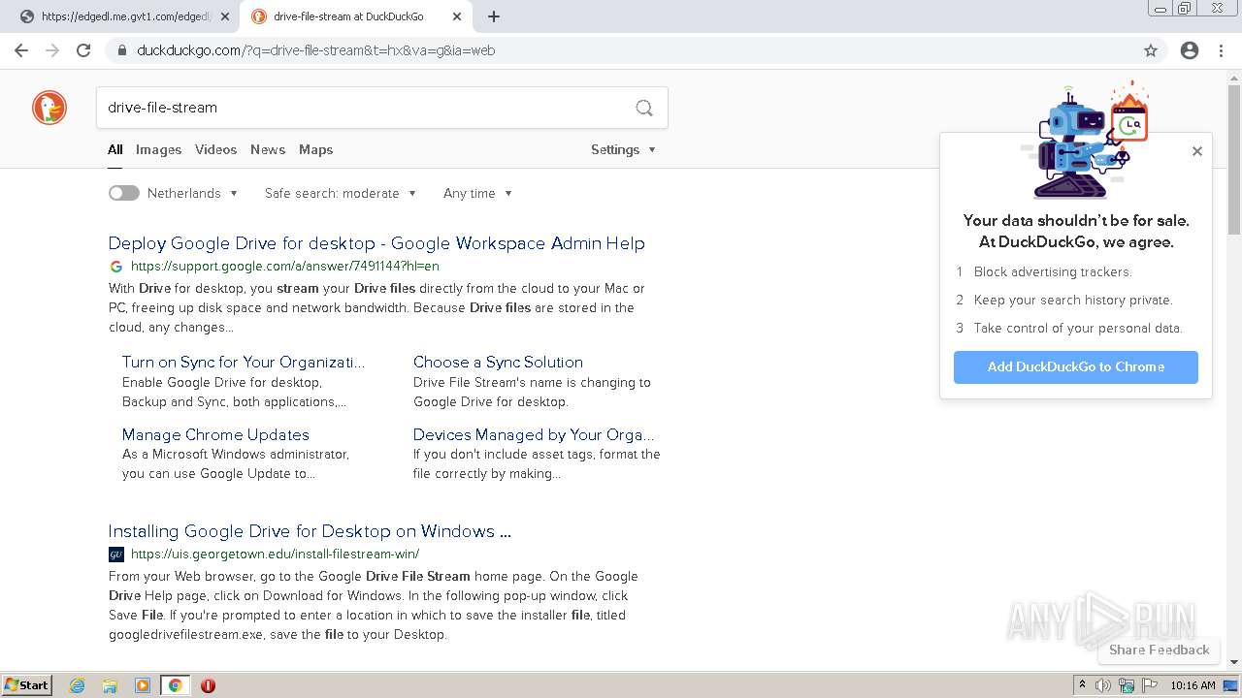The width and height of the screenshot is (1242, 698).
Task: Click Georgetown favicon beside uis.georgetown.edu URL
Action: tap(115, 555)
